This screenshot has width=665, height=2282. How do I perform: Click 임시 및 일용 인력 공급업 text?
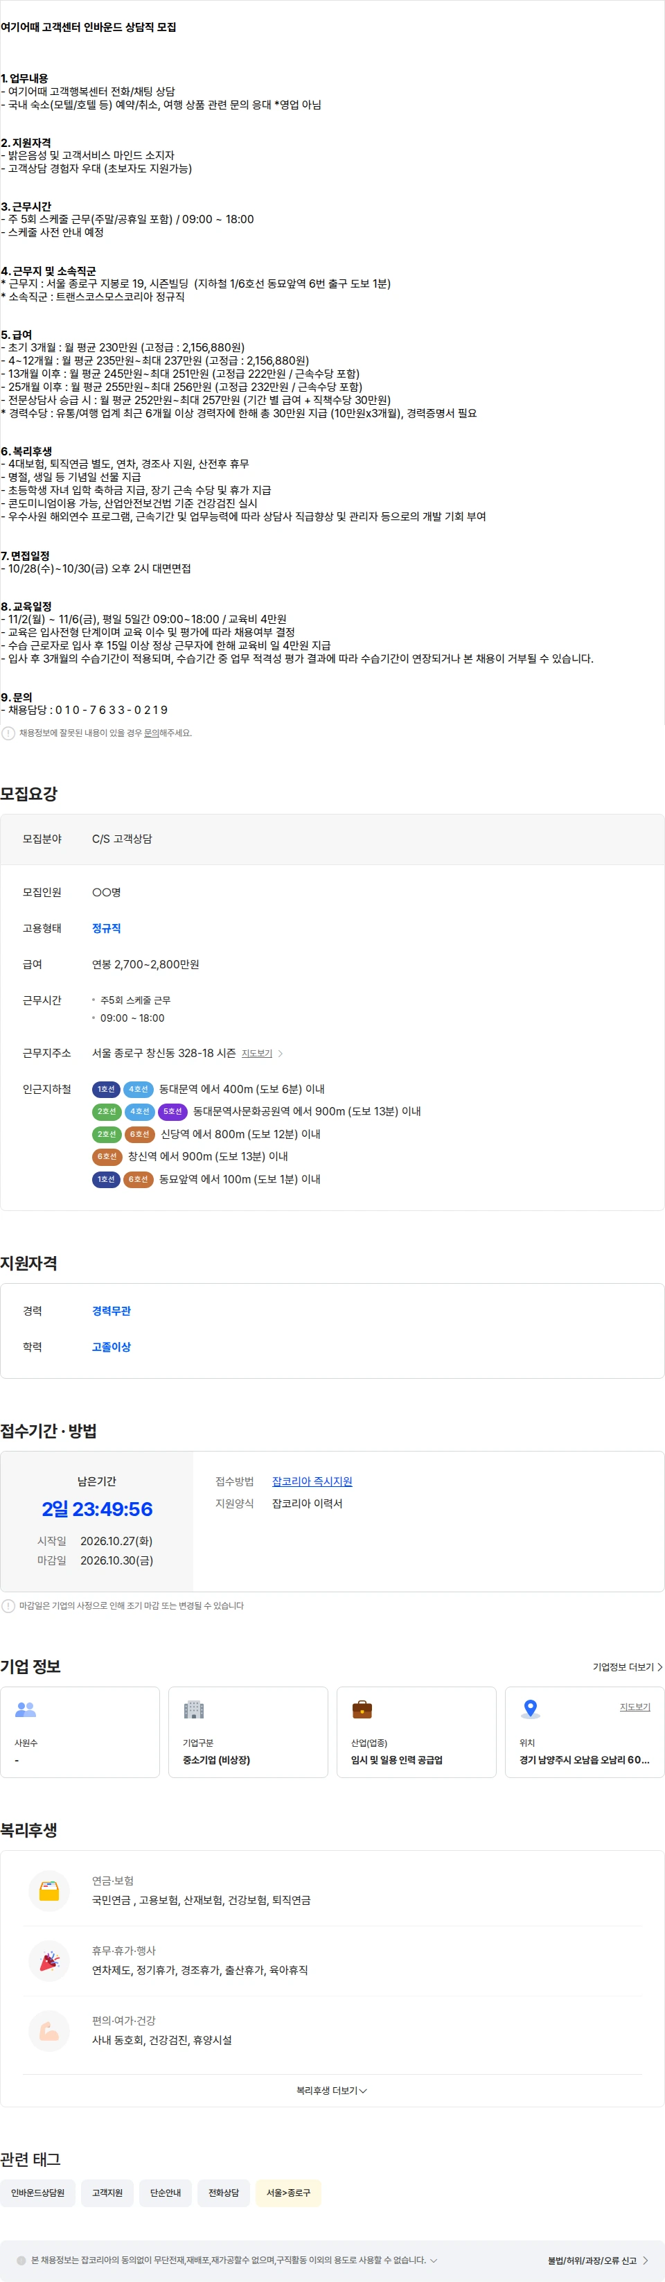[x=397, y=1760]
